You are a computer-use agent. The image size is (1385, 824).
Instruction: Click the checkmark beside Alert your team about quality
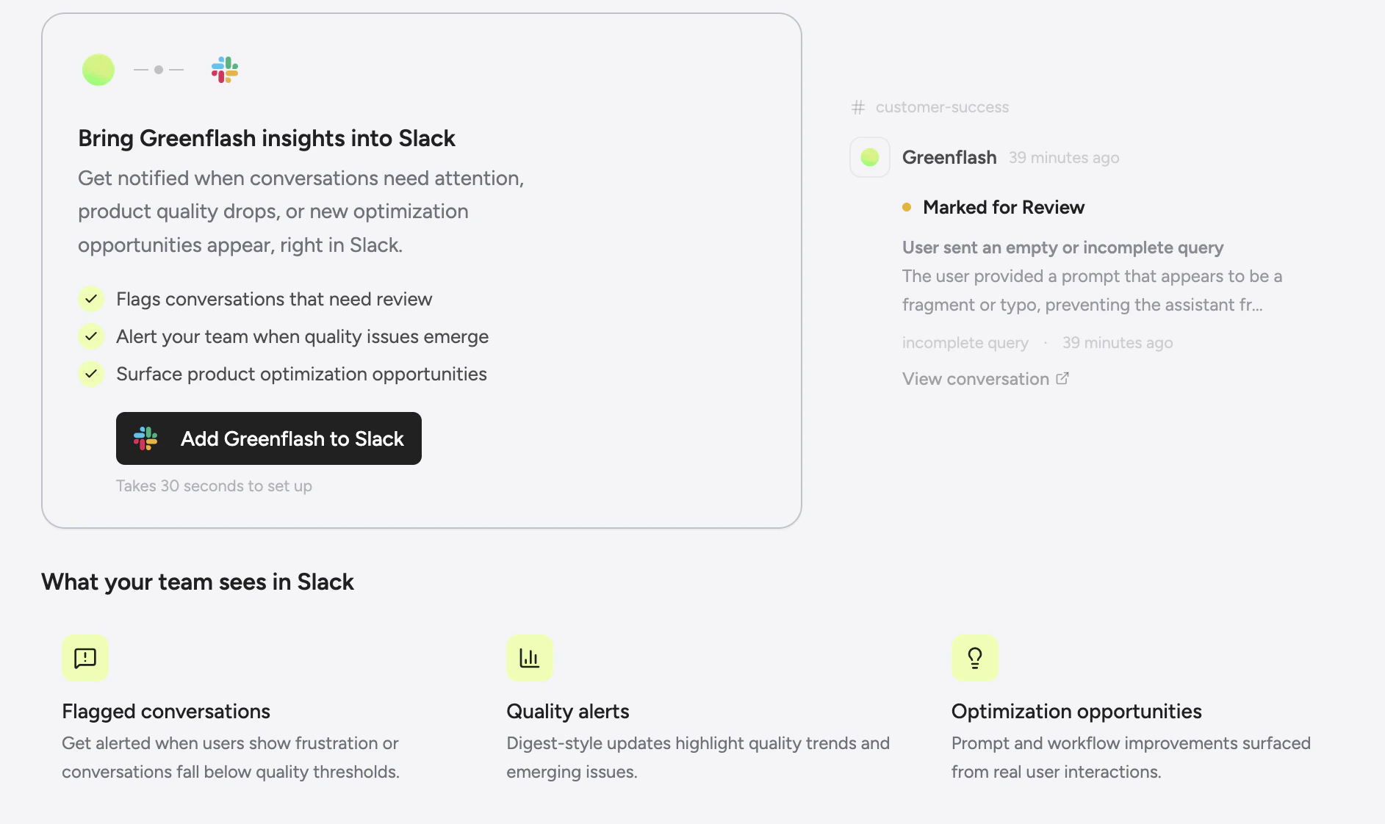pyautogui.click(x=90, y=336)
